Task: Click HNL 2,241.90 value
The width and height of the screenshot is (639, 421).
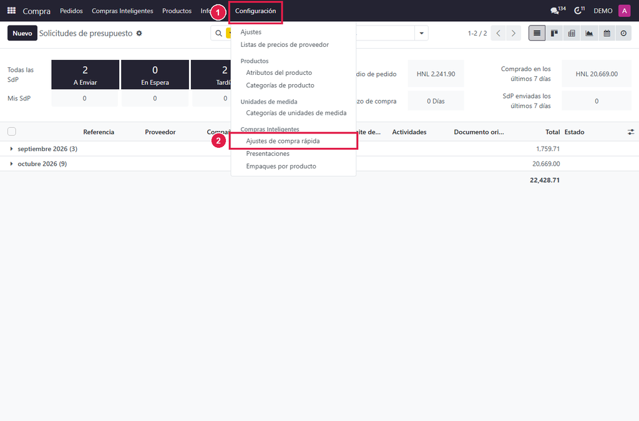Action: pyautogui.click(x=436, y=74)
